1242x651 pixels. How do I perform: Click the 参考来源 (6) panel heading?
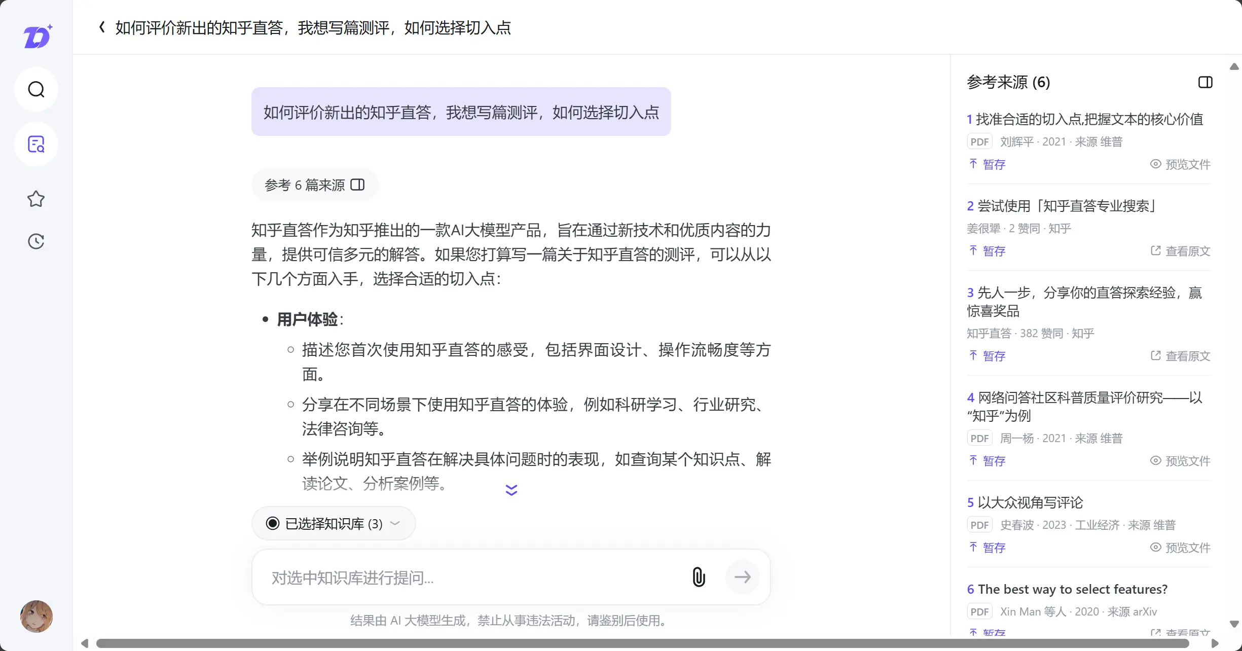point(1008,82)
